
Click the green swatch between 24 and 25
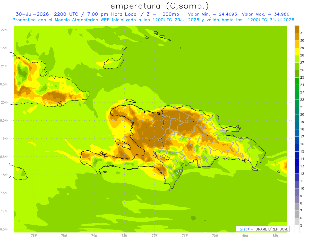point(297,81)
